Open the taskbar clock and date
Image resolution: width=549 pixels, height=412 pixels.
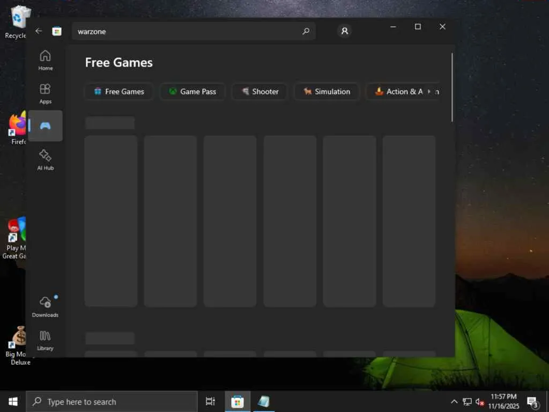coord(503,401)
